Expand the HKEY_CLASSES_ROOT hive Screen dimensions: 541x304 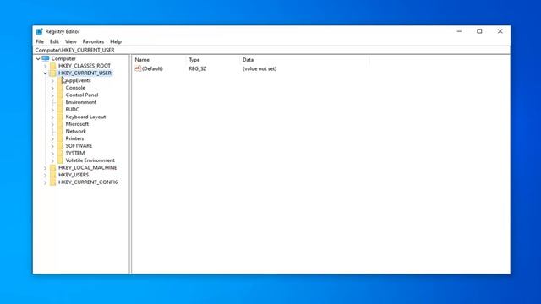point(45,66)
